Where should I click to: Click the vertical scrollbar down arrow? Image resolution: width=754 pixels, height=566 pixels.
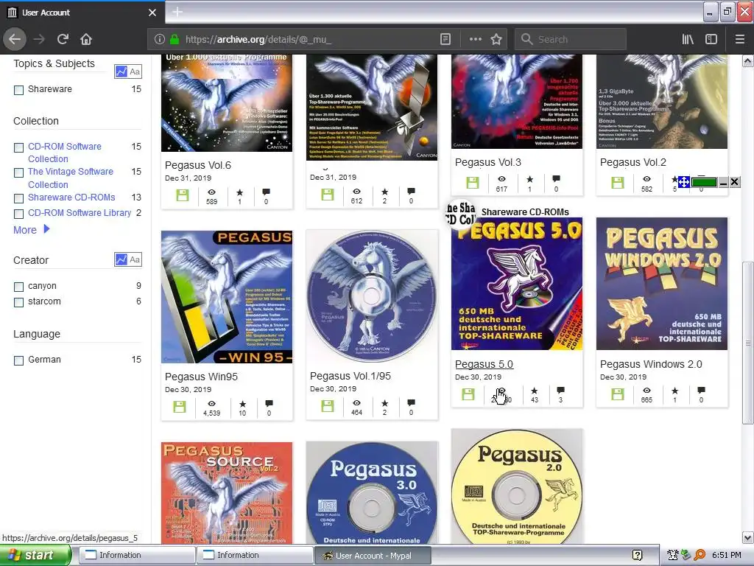(747, 537)
